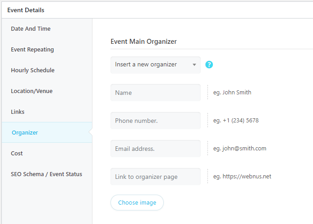Focus the Phone number field

click(156, 121)
